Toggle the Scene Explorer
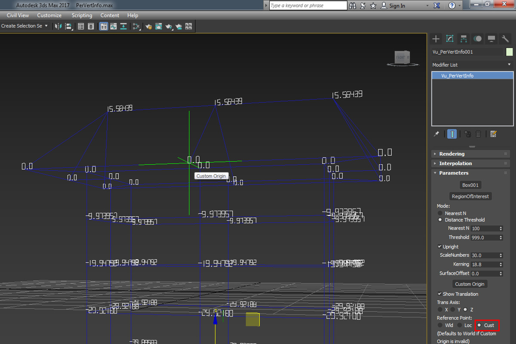The width and height of the screenshot is (516, 344). 81,26
